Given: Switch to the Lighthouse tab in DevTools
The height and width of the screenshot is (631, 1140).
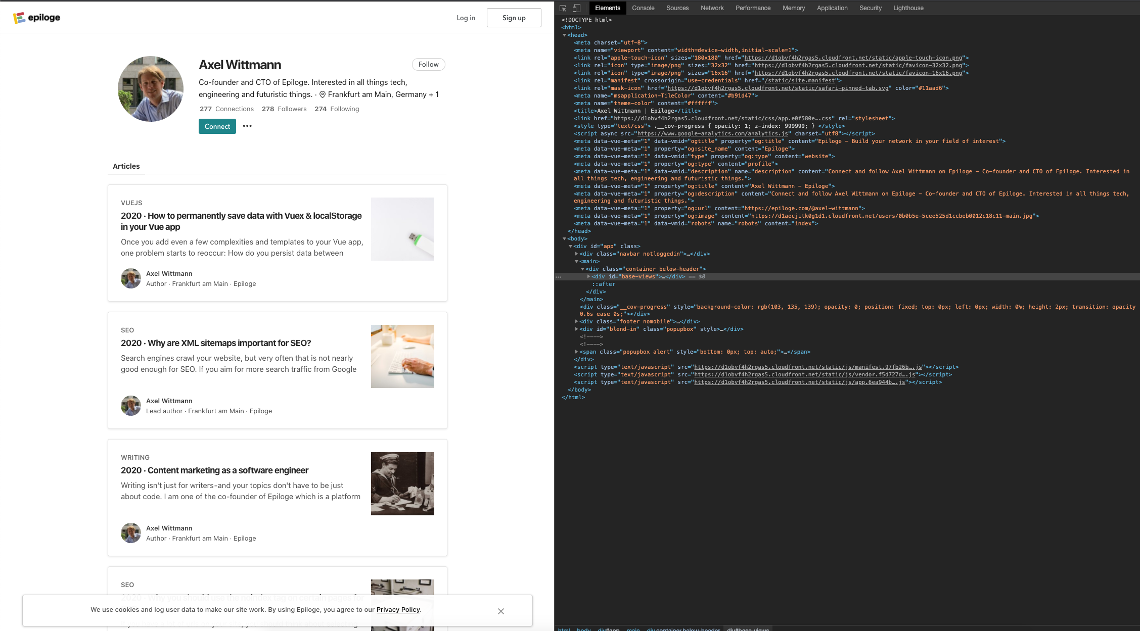Looking at the screenshot, I should [908, 8].
